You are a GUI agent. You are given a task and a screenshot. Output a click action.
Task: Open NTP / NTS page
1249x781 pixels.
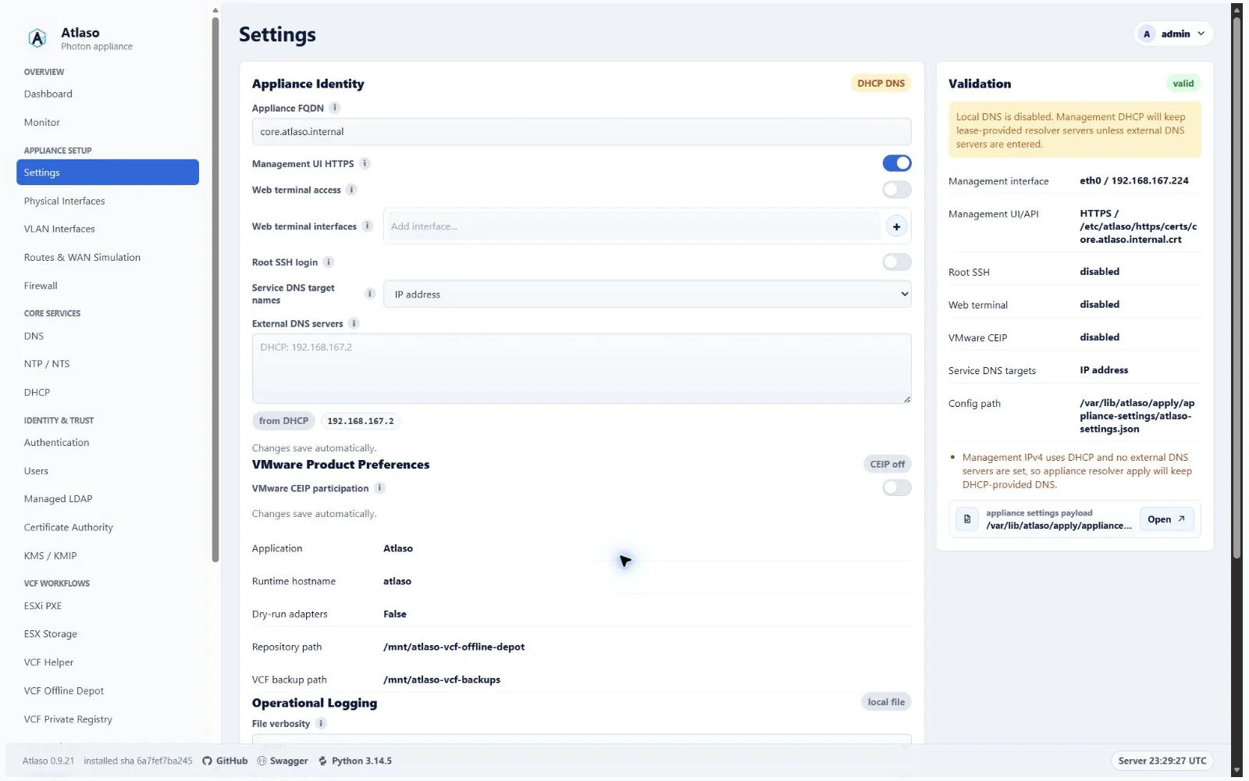click(108, 364)
